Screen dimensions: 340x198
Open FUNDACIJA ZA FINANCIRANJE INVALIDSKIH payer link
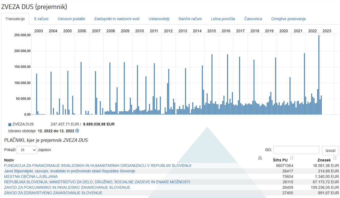pyautogui.click(x=97, y=165)
